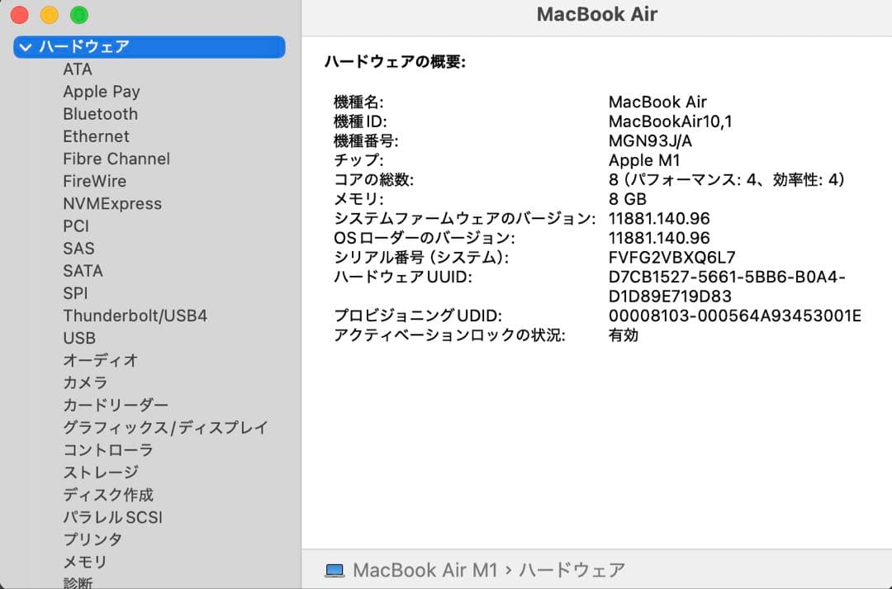Select Ethernet from the sidebar
The image size is (892, 589).
pyautogui.click(x=96, y=136)
